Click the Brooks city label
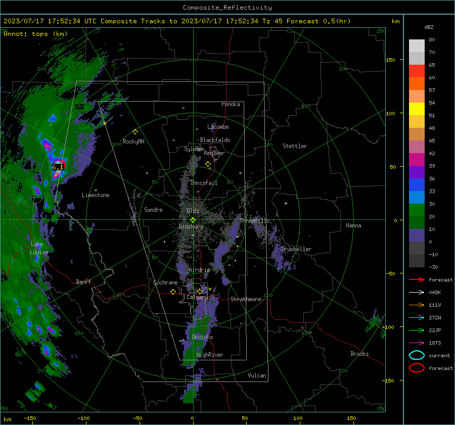Image resolution: width=455 pixels, height=425 pixels. coord(359,354)
